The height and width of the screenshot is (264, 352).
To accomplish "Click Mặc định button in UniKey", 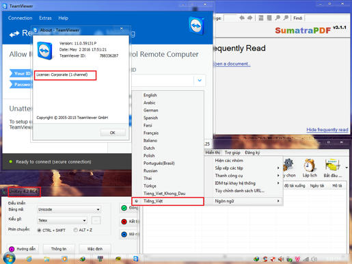I will (95, 249).
